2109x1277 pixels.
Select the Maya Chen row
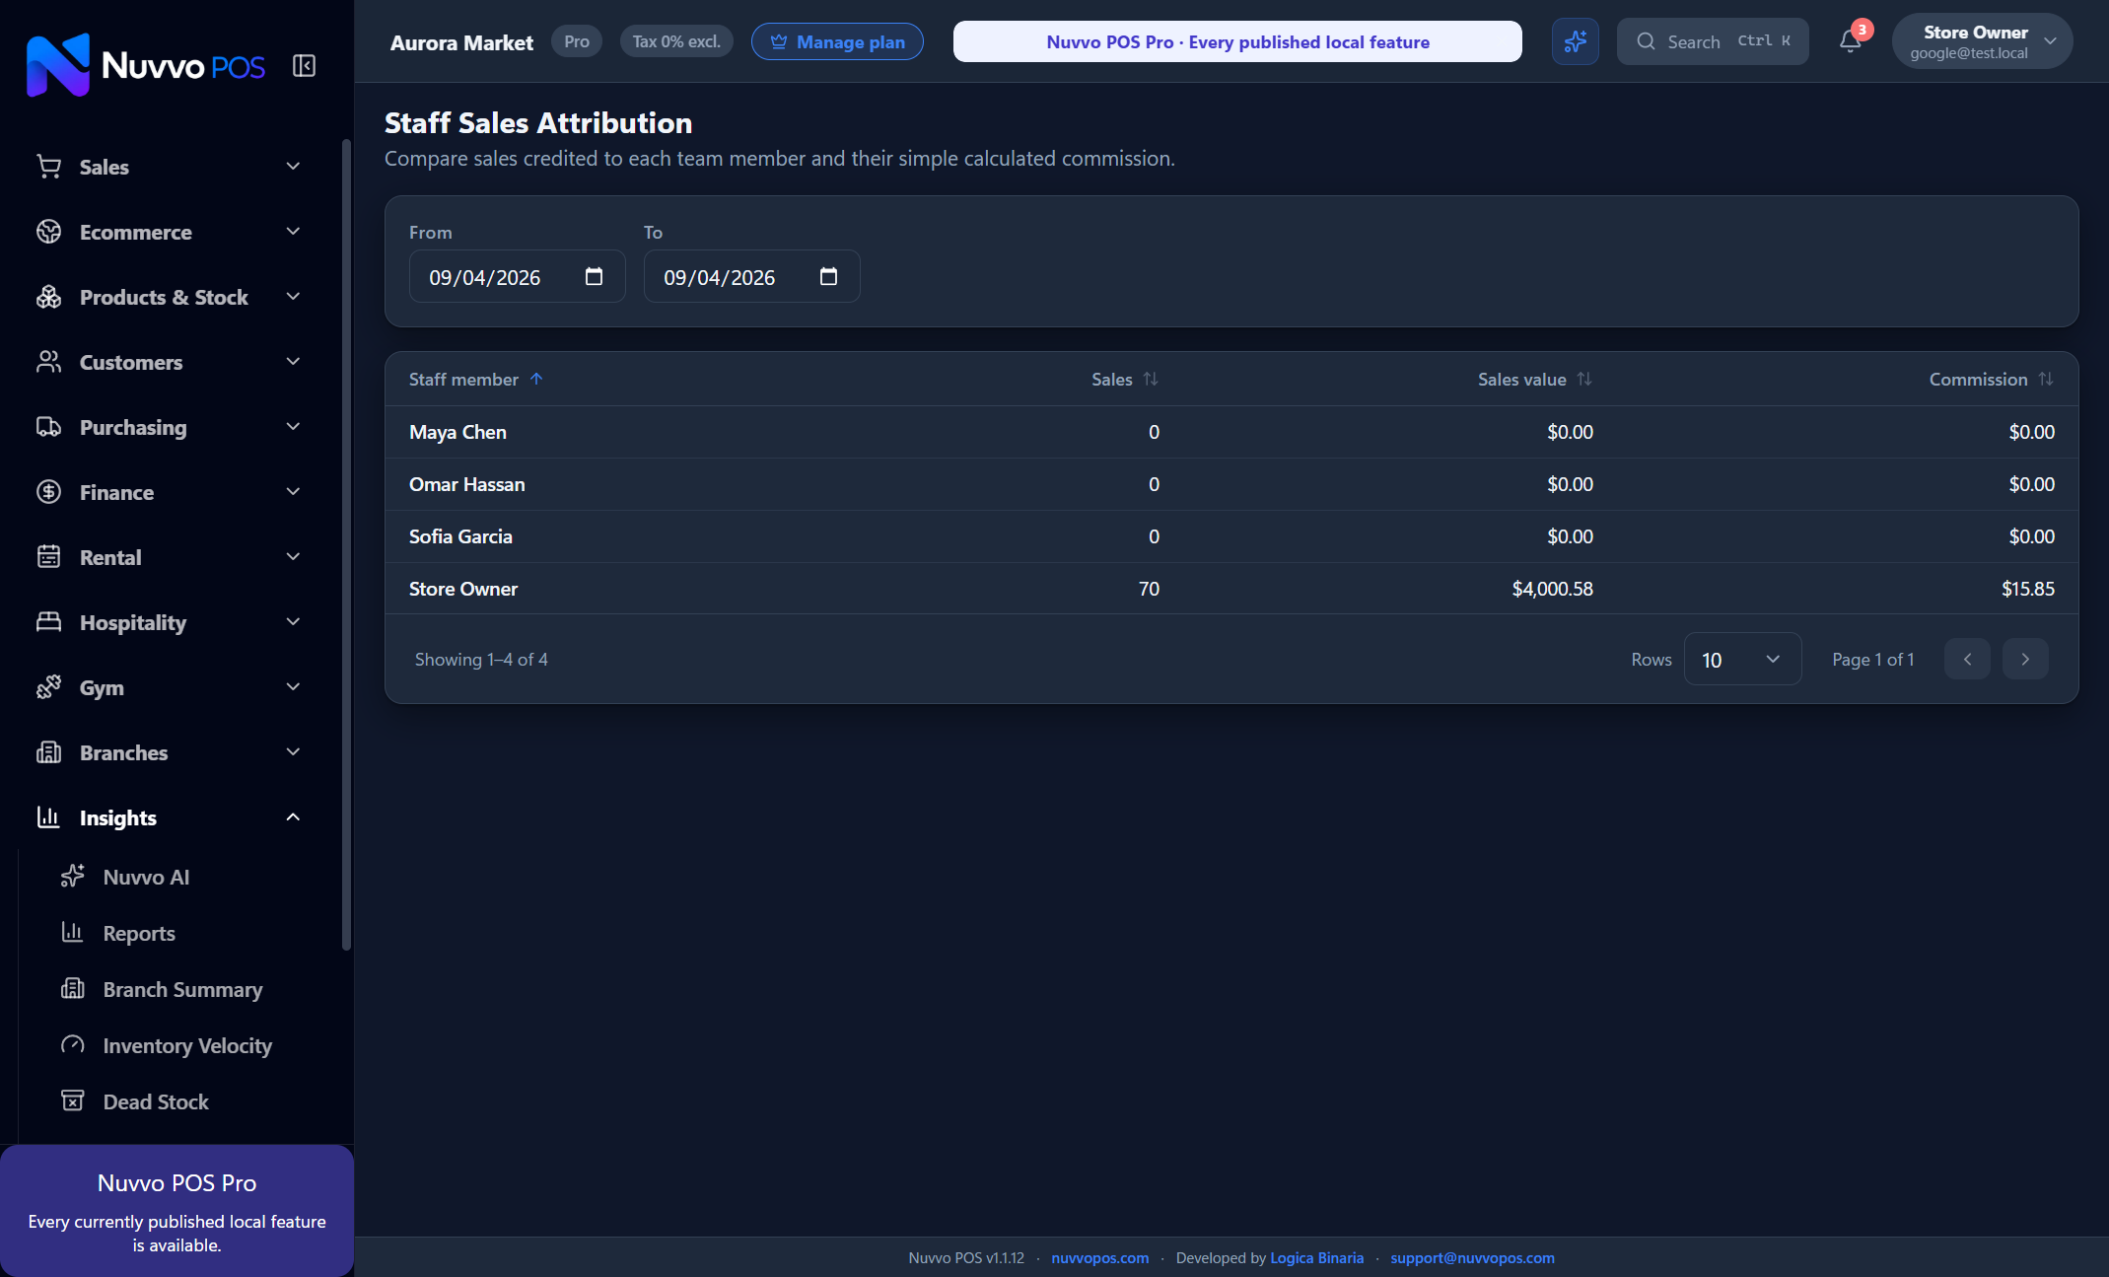(x=1231, y=432)
